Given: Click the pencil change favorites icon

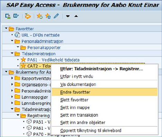Looking at the screenshot, I should pos(56,16).
